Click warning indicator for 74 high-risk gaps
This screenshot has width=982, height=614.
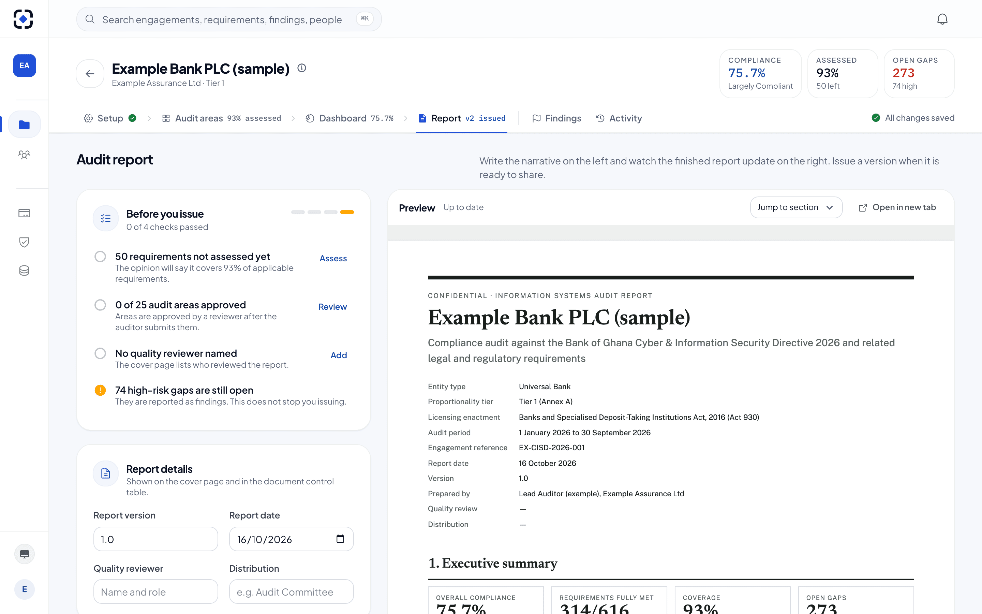coord(100,390)
